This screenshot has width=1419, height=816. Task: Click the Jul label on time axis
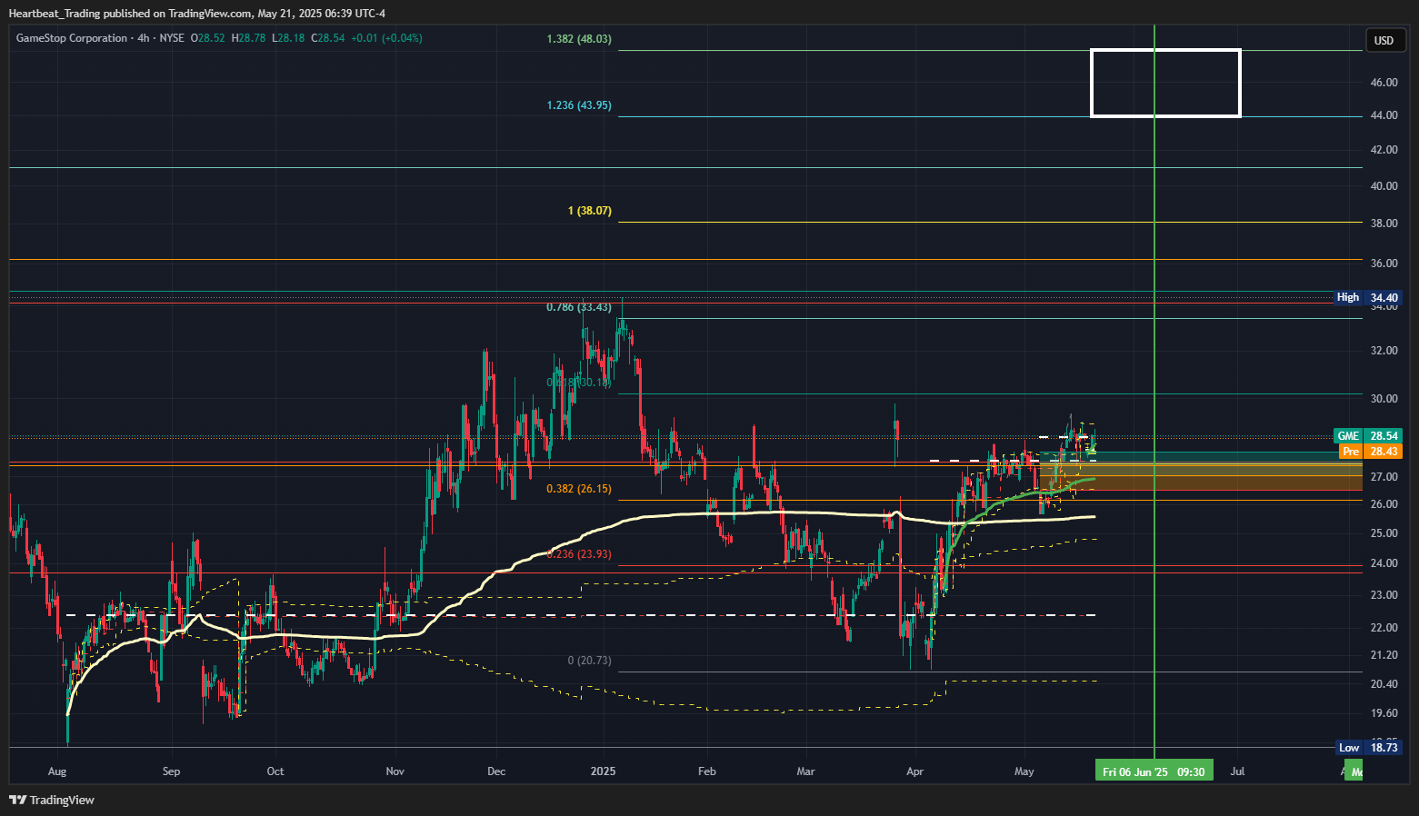point(1237,771)
